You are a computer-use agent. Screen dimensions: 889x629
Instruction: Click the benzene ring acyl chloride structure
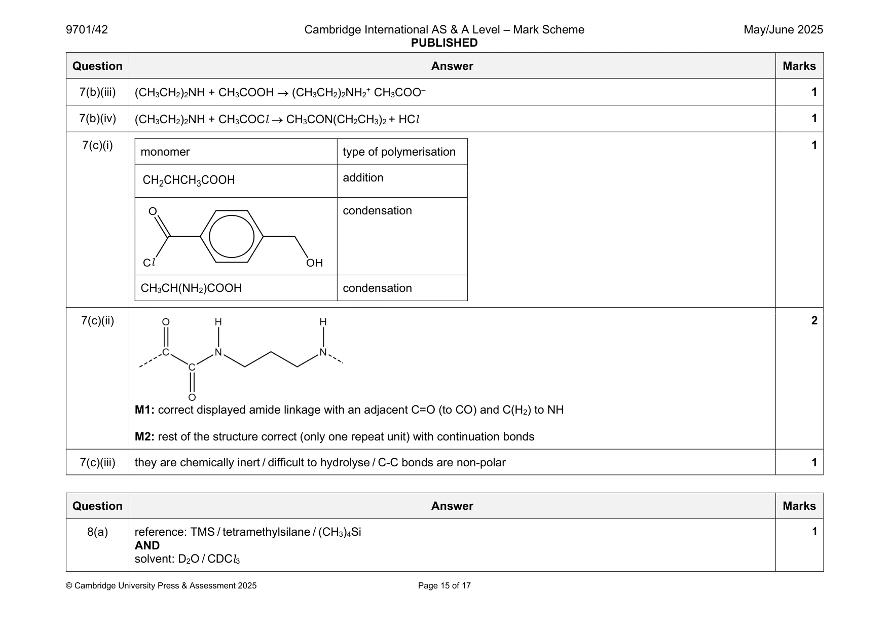point(233,237)
